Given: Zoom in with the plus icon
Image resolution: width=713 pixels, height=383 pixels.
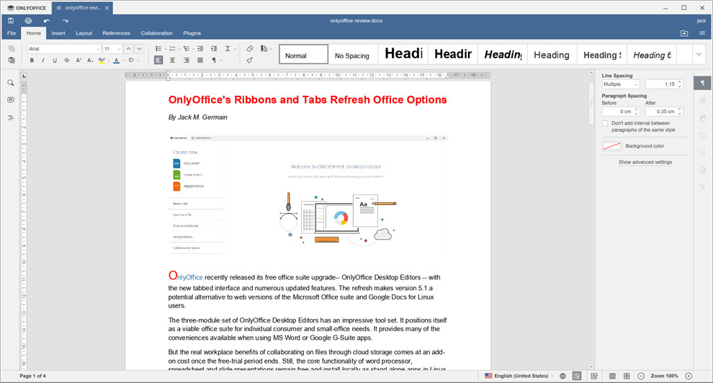Looking at the screenshot, I should coord(689,377).
